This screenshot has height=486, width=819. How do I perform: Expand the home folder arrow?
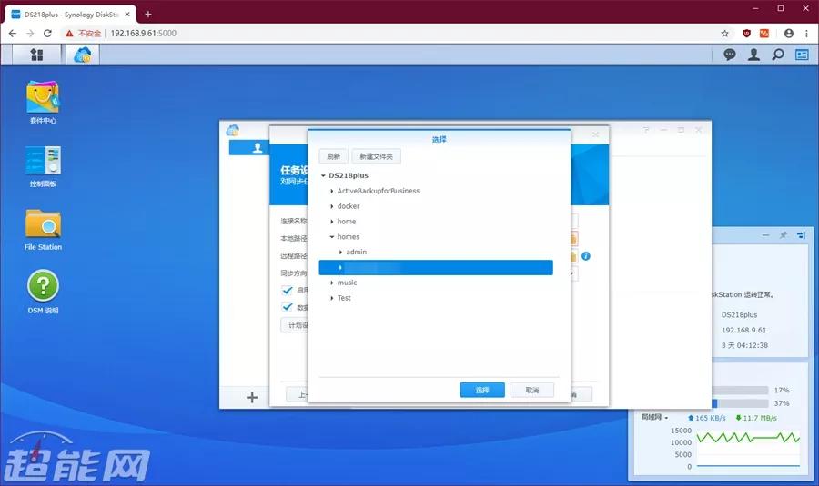[x=331, y=222]
